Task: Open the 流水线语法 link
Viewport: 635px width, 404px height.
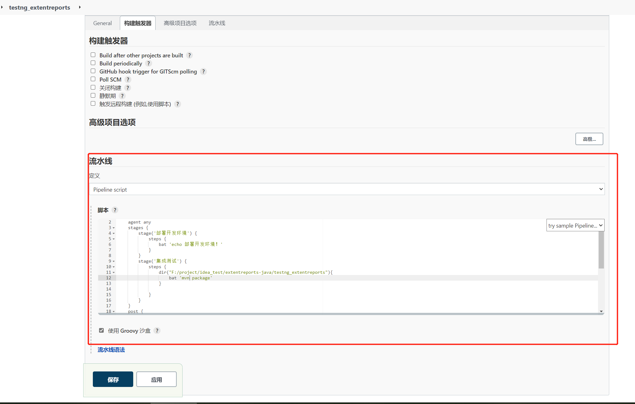Action: 111,350
